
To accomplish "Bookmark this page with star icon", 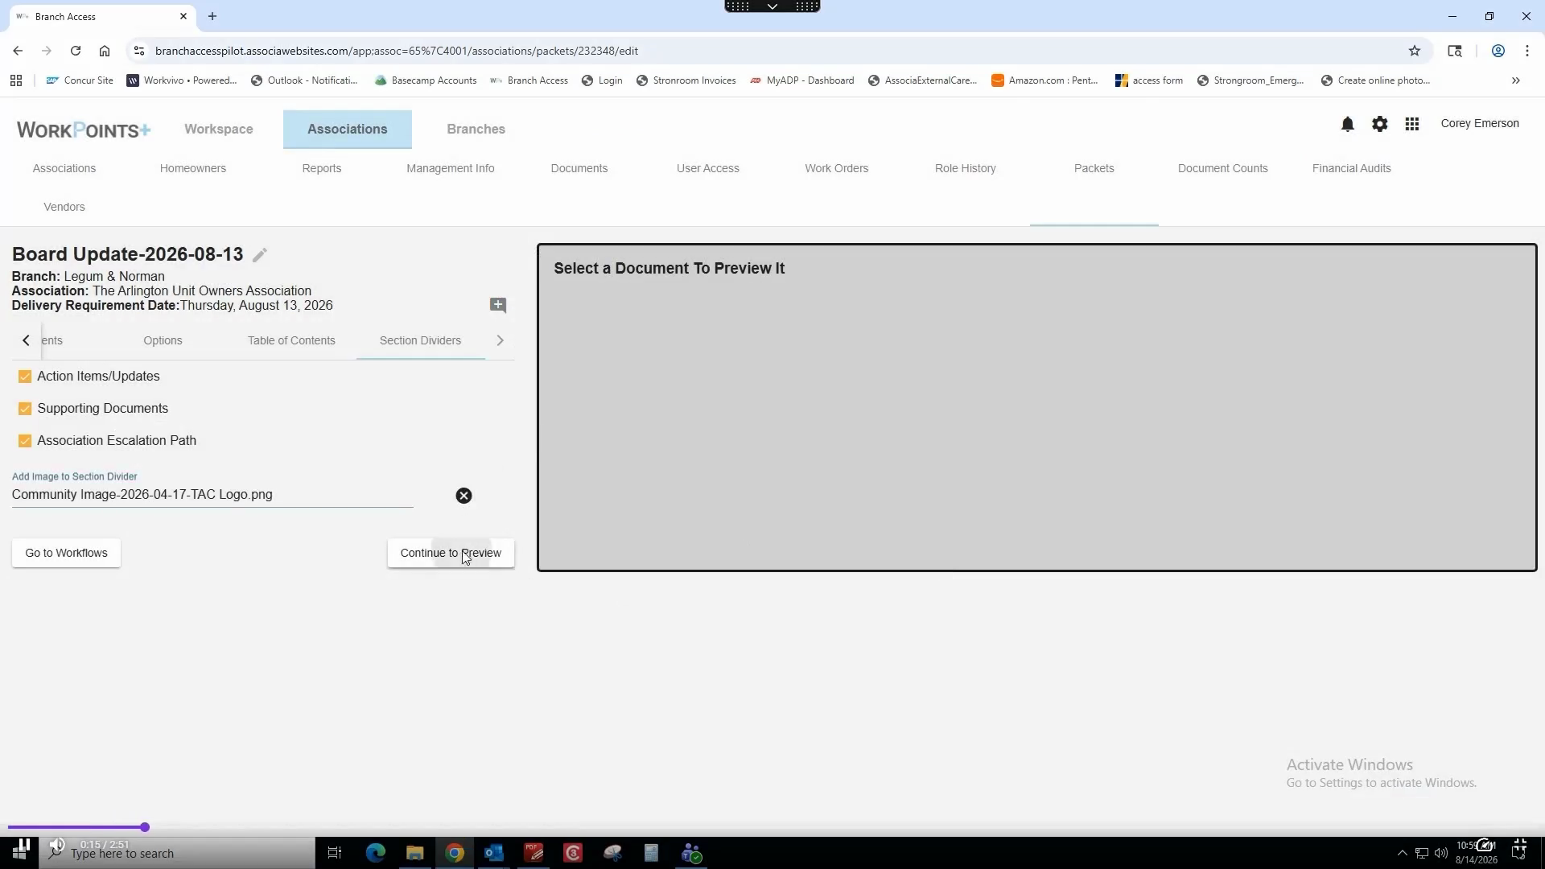I will (x=1415, y=51).
